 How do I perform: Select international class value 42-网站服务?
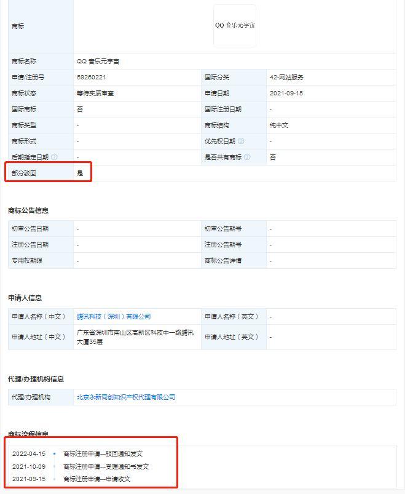tap(286, 77)
